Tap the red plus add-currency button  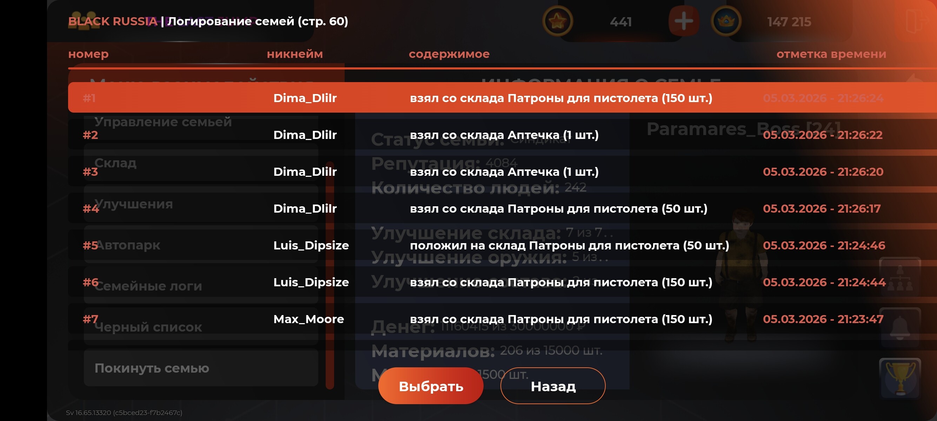(684, 21)
